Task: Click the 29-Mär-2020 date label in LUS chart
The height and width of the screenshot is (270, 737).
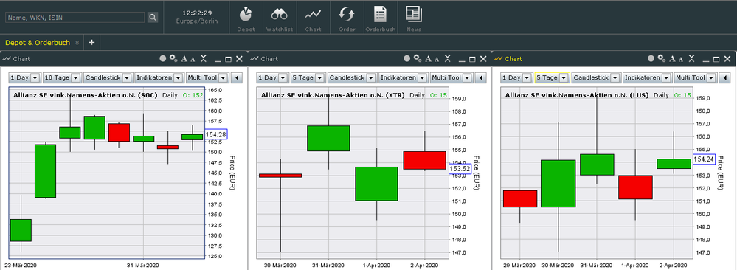Action: click(x=520, y=266)
